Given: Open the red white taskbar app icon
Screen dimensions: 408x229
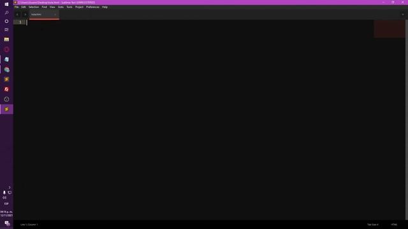Looking at the screenshot, I should (x=6, y=89).
